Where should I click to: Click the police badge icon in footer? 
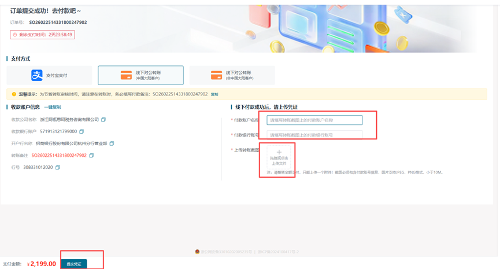[x=198, y=252]
